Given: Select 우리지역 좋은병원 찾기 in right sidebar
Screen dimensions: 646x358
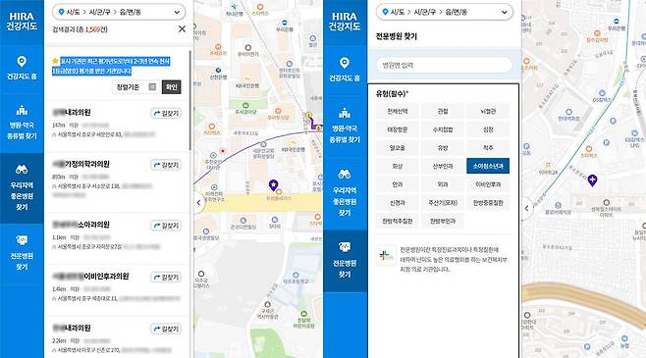Looking at the screenshot, I should click(x=345, y=192).
